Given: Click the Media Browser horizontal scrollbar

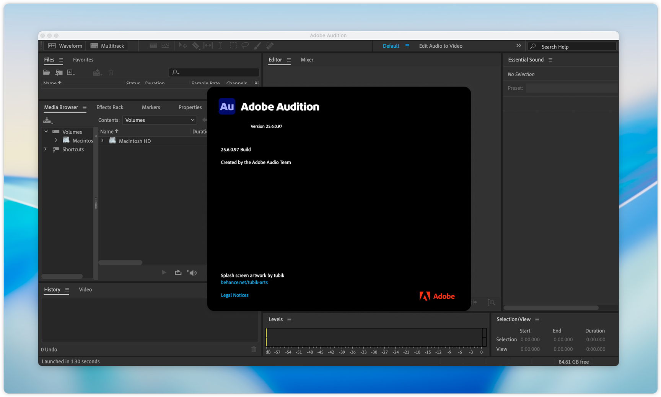Looking at the screenshot, I should pyautogui.click(x=120, y=263).
